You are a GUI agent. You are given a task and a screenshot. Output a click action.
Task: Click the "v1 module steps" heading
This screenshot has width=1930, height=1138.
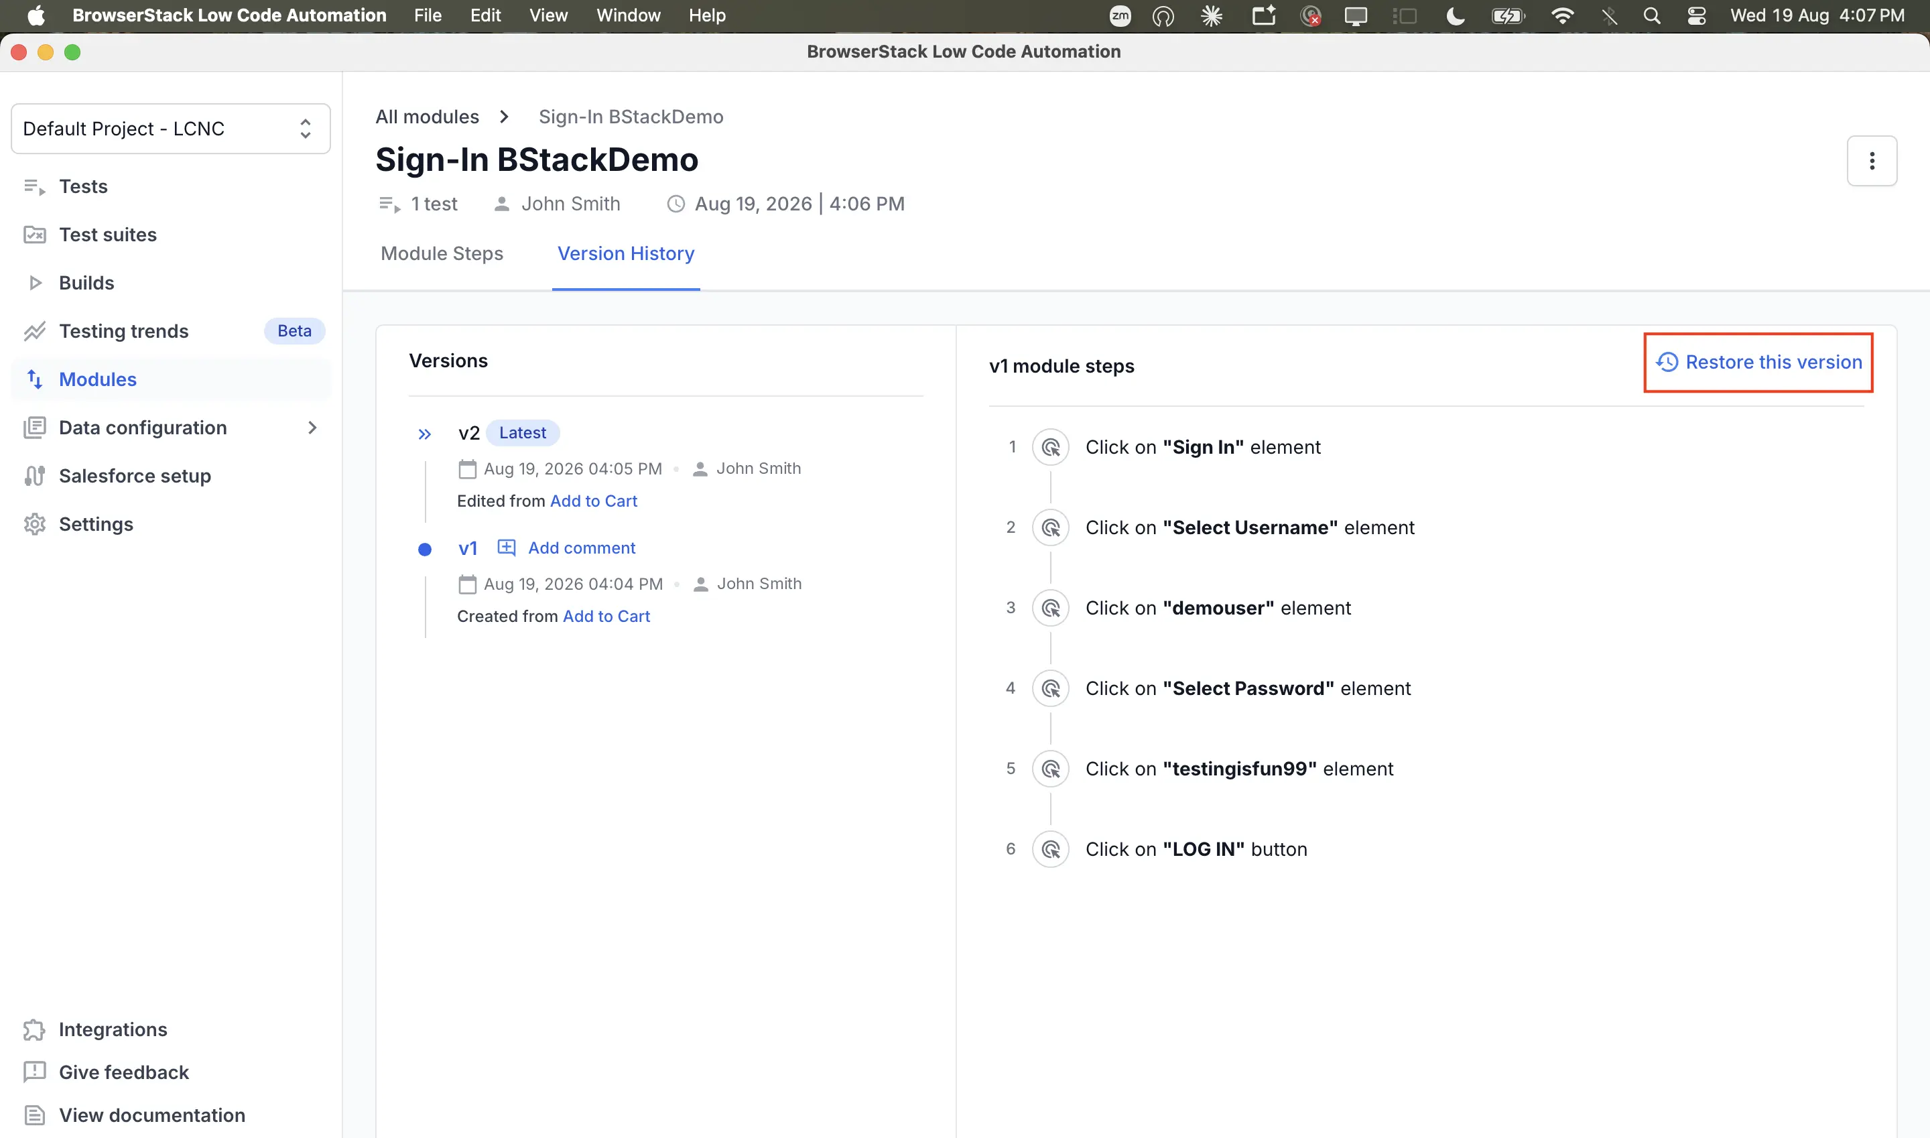coord(1062,366)
